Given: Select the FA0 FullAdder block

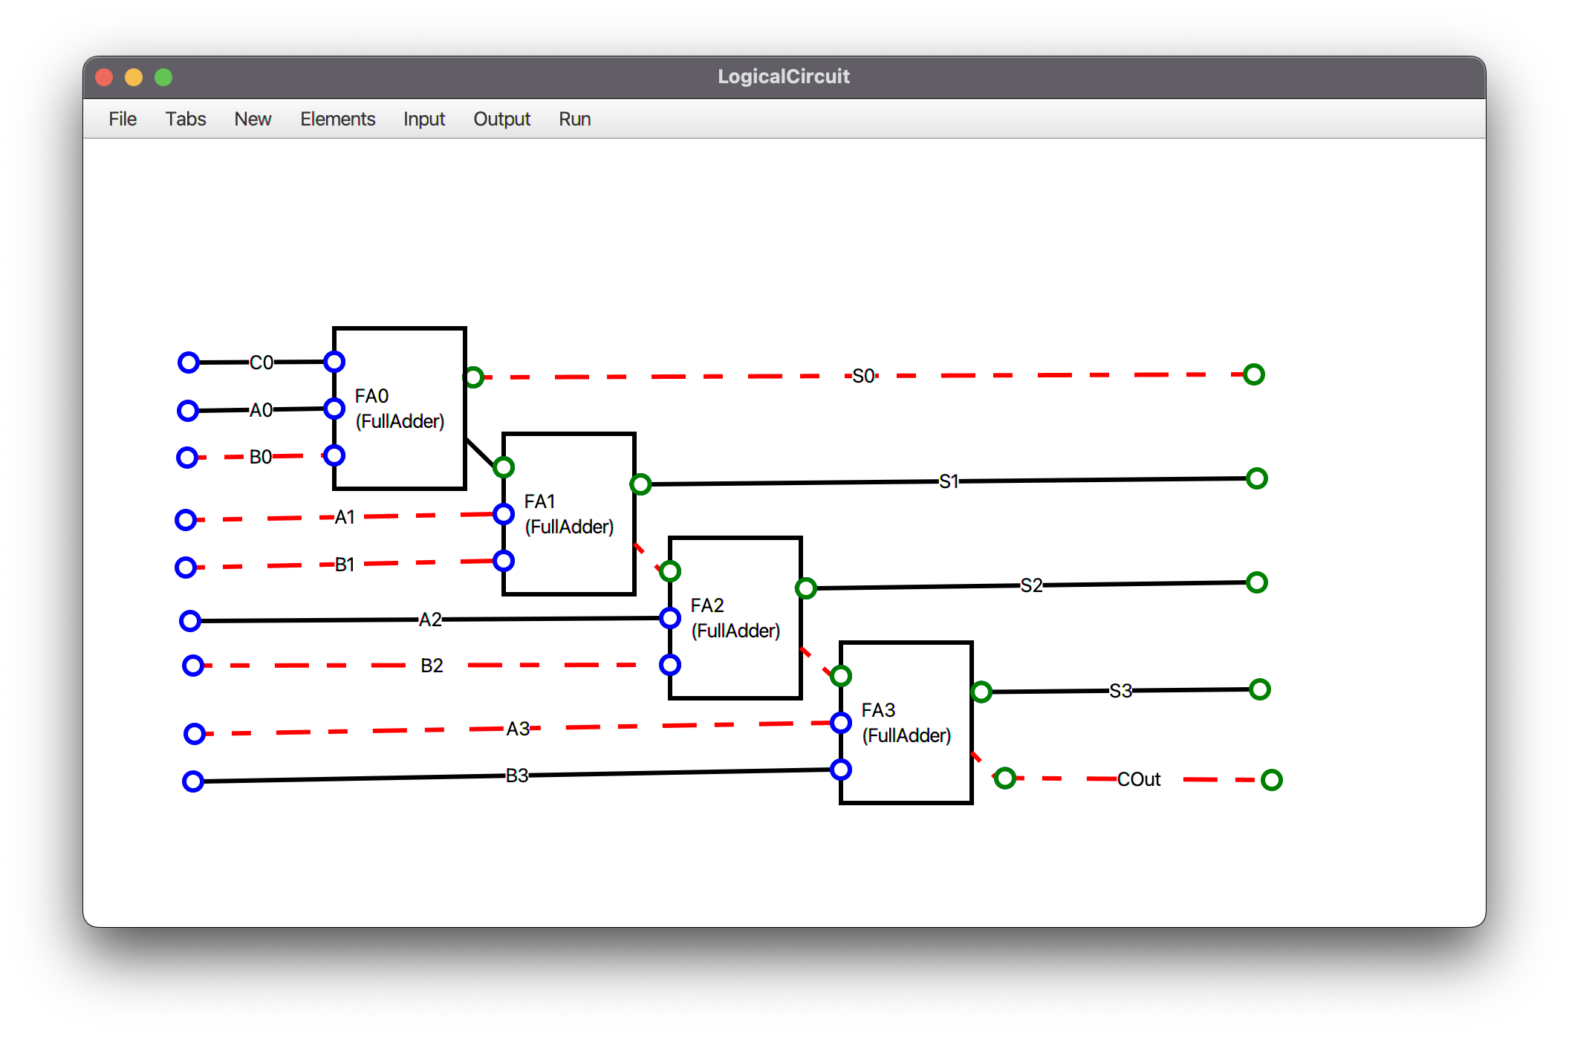Looking at the screenshot, I should click(x=400, y=409).
